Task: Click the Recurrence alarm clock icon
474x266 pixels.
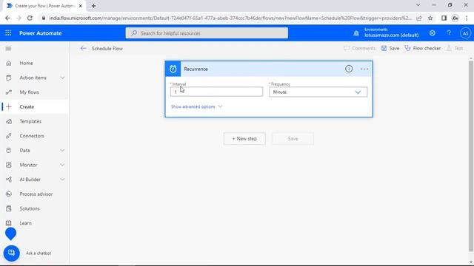Action: tap(173, 69)
